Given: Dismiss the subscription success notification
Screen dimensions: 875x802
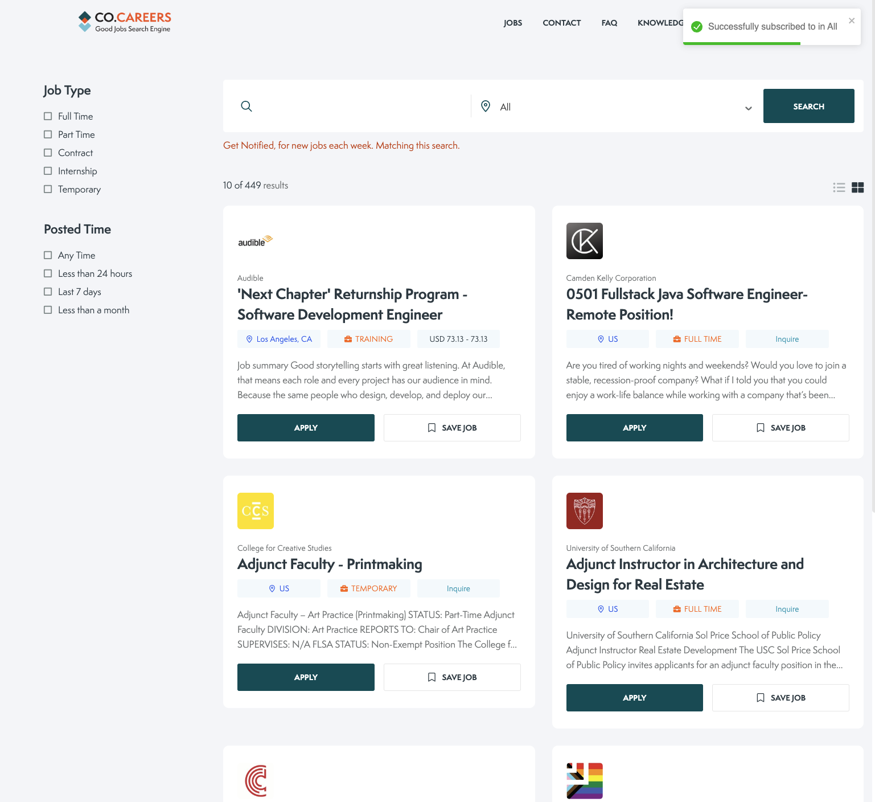Looking at the screenshot, I should pos(852,21).
